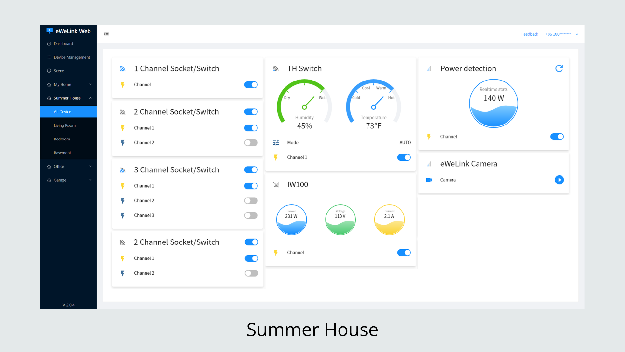Open the account phone number dropdown

[562, 34]
